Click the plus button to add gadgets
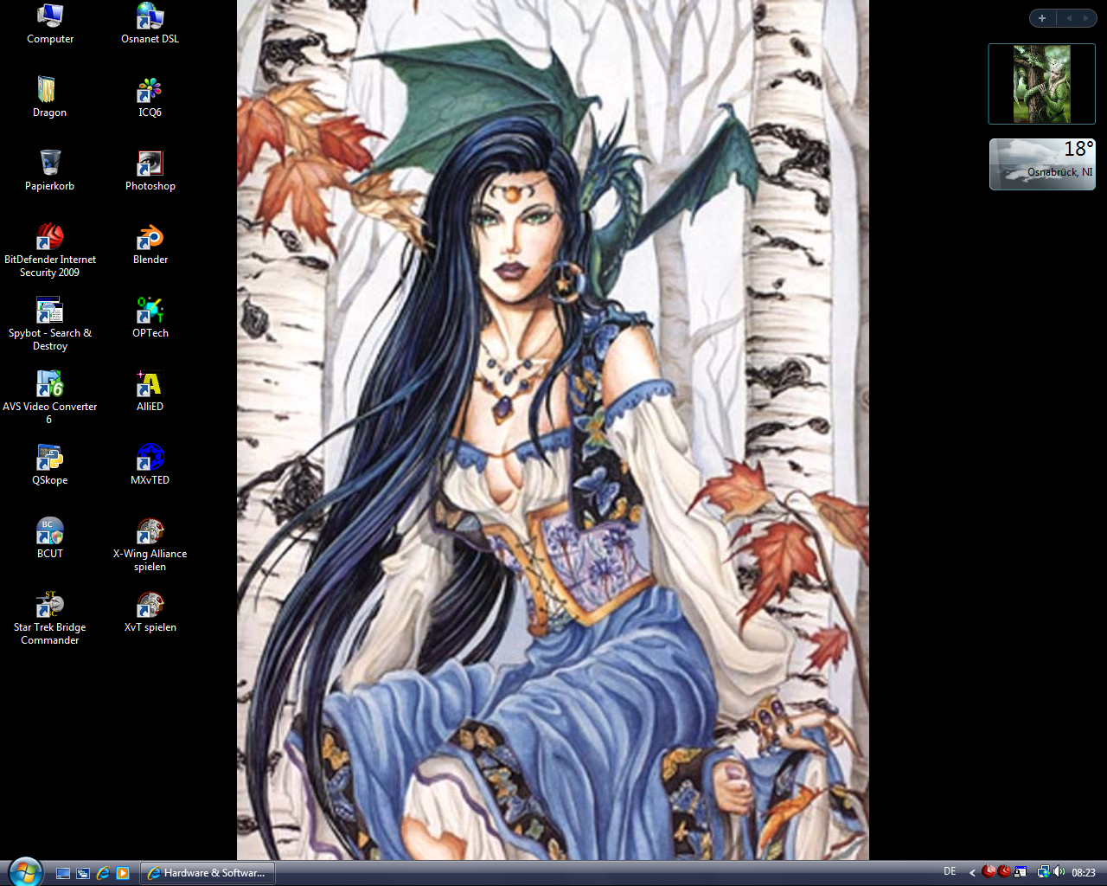Image resolution: width=1107 pixels, height=886 pixels. click(x=1042, y=18)
